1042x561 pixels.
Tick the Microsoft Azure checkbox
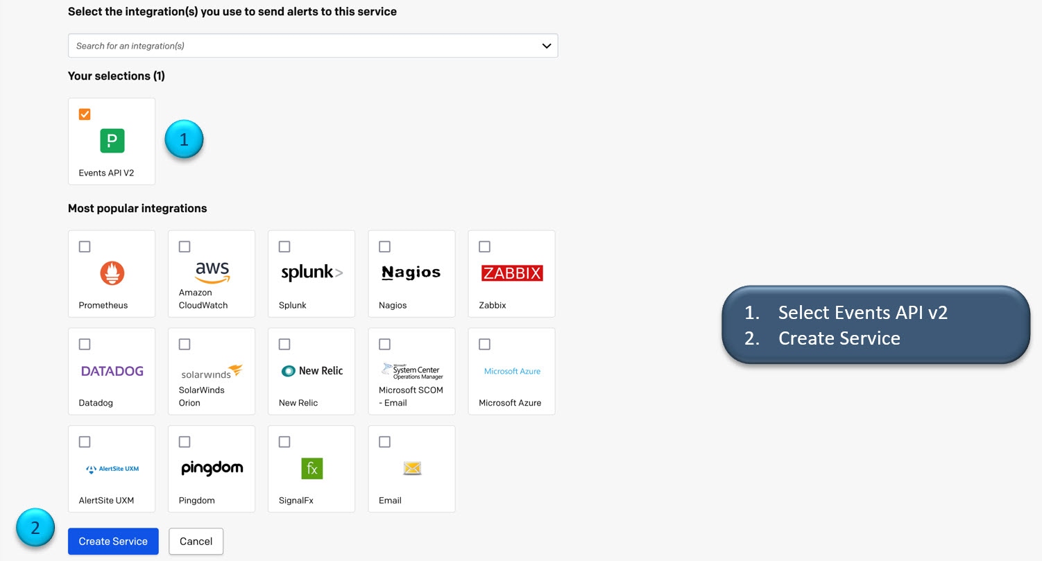[484, 345]
